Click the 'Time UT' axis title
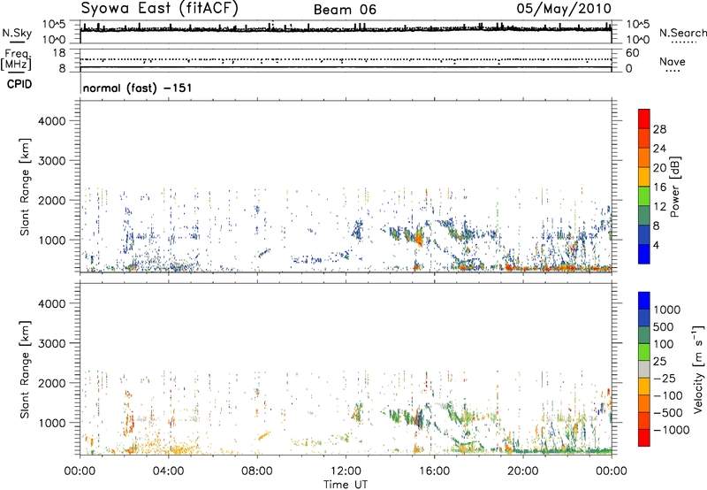Screen dimensions: 707x490 coord(346,485)
